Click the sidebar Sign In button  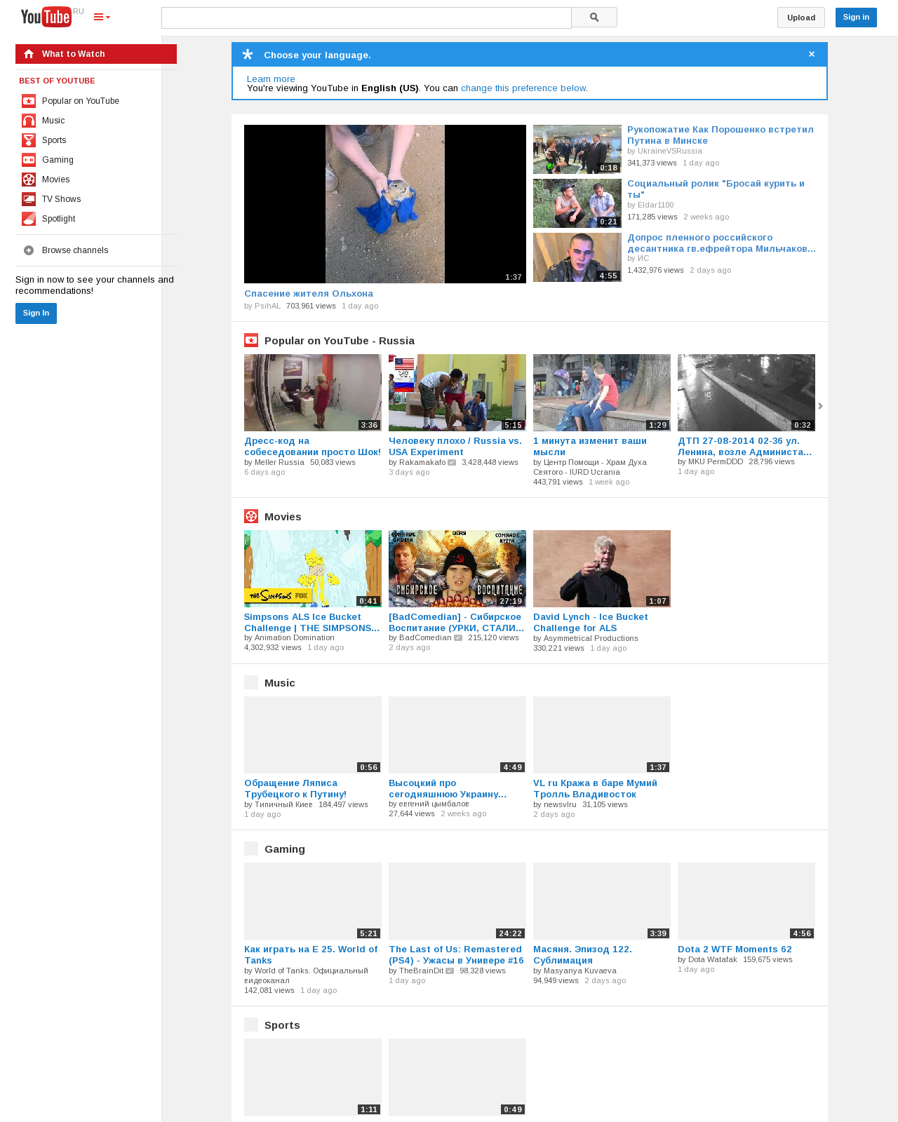[x=36, y=313]
